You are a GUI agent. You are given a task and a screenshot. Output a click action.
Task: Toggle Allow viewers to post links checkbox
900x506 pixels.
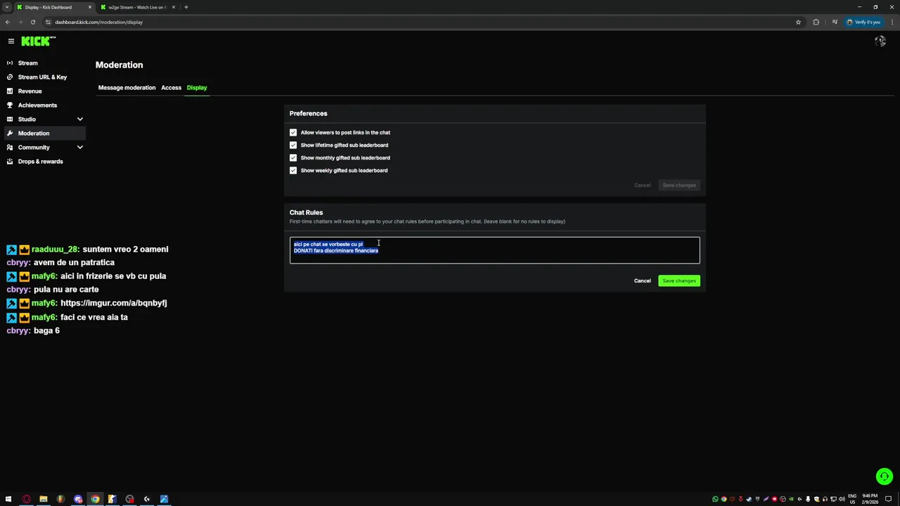coord(293,132)
